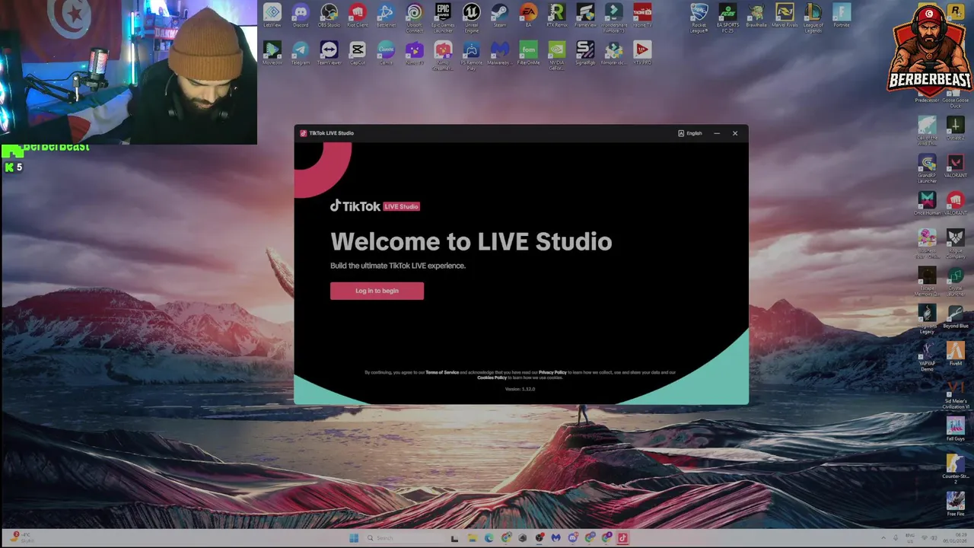
Task: Launch Telegram from the desktop
Action: pos(301,53)
